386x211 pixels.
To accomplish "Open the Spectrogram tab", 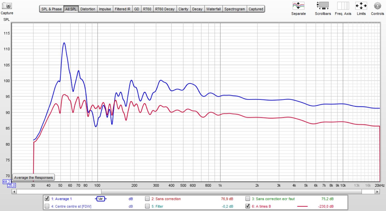I will click(235, 9).
